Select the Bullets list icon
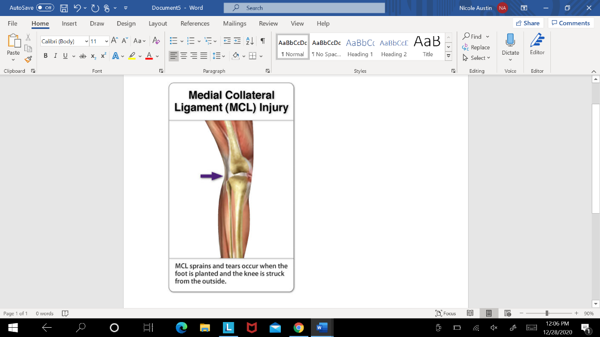 coord(173,41)
